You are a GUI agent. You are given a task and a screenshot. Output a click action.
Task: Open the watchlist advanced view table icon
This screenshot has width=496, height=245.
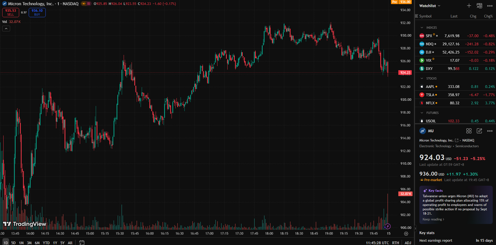pos(479,6)
